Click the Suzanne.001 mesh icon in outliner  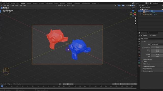tap(144, 15)
